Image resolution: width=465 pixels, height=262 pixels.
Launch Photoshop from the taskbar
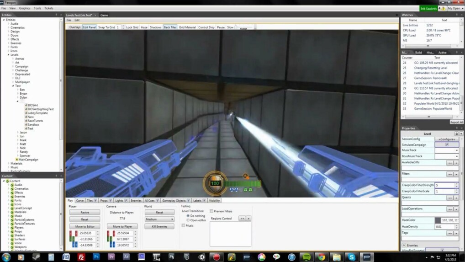pos(96,257)
